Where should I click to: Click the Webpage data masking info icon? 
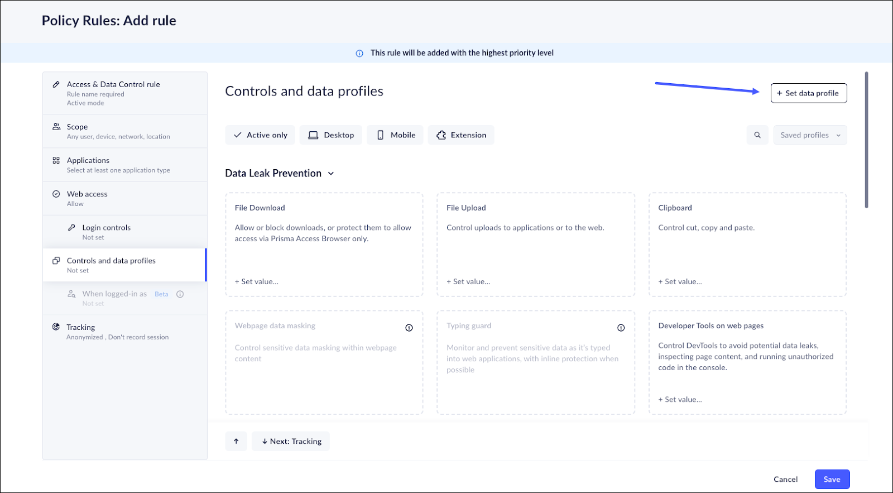409,328
